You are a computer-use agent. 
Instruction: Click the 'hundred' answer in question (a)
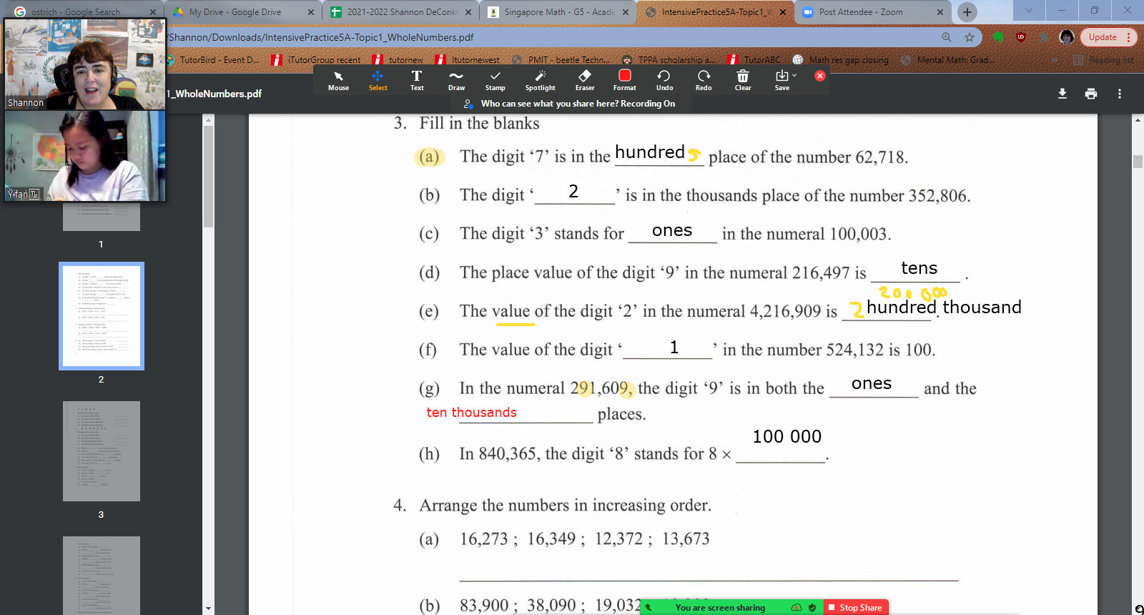click(649, 152)
